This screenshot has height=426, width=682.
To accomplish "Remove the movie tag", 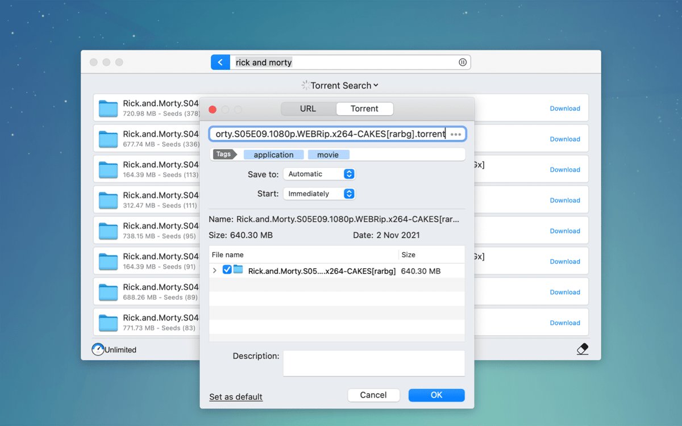I will (328, 154).
